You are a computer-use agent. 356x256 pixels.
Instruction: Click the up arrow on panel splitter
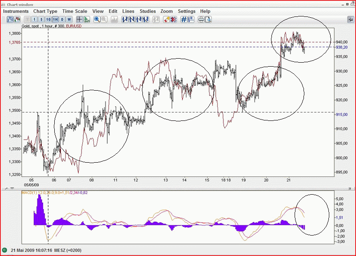(7, 188)
